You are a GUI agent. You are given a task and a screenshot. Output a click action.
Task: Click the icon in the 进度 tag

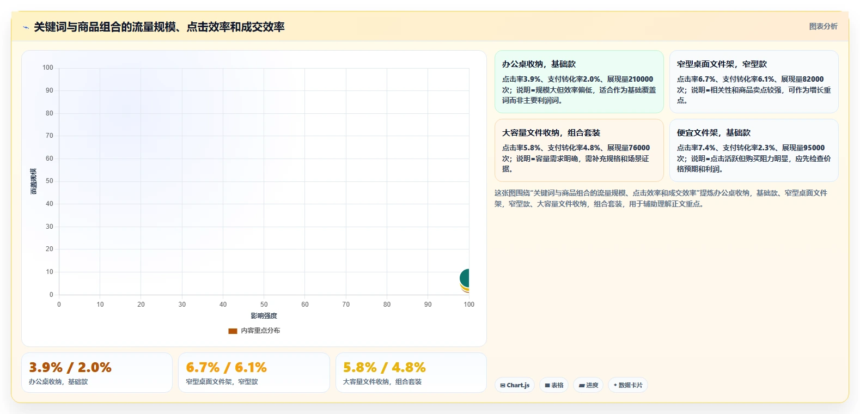(582, 385)
